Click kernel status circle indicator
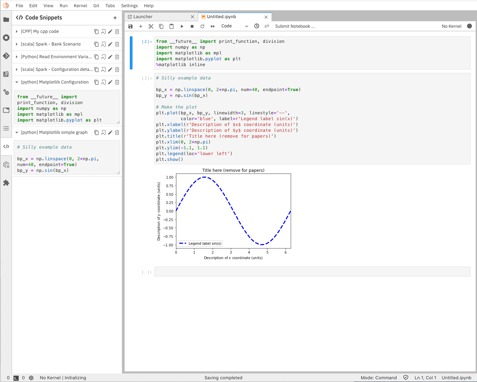The width and height of the screenshot is (477, 382). tap(469, 26)
